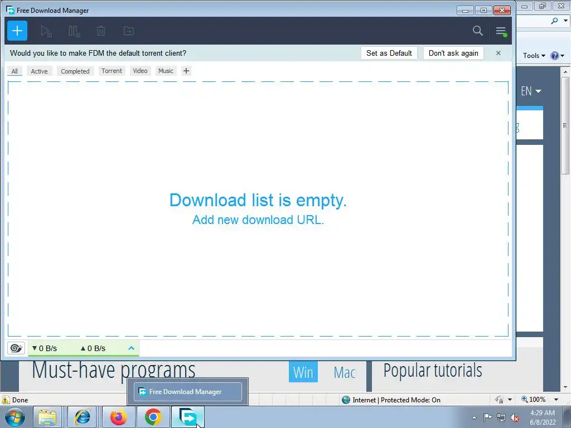Select the All filter tab
The image size is (571, 428).
14,71
